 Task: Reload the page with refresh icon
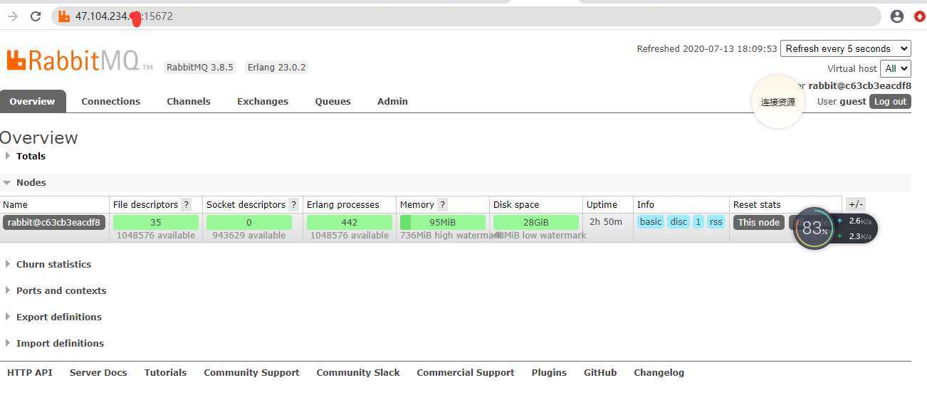(x=36, y=16)
